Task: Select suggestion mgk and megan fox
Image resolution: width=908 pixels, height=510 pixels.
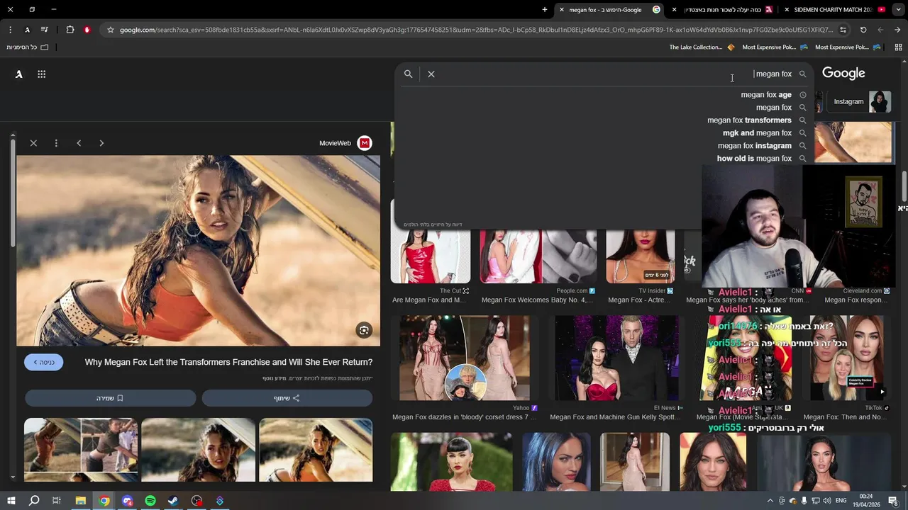Action: (757, 133)
